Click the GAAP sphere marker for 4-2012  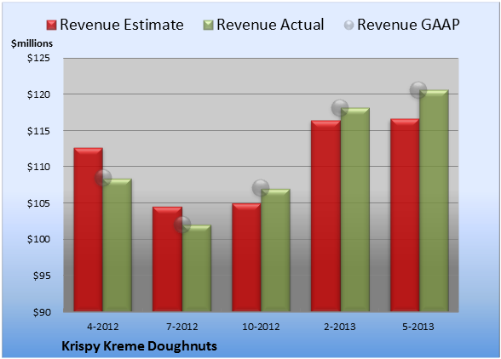click(x=103, y=178)
